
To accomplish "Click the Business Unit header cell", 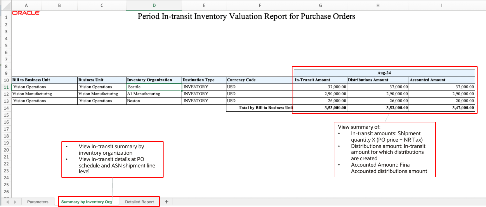I will [x=102, y=80].
